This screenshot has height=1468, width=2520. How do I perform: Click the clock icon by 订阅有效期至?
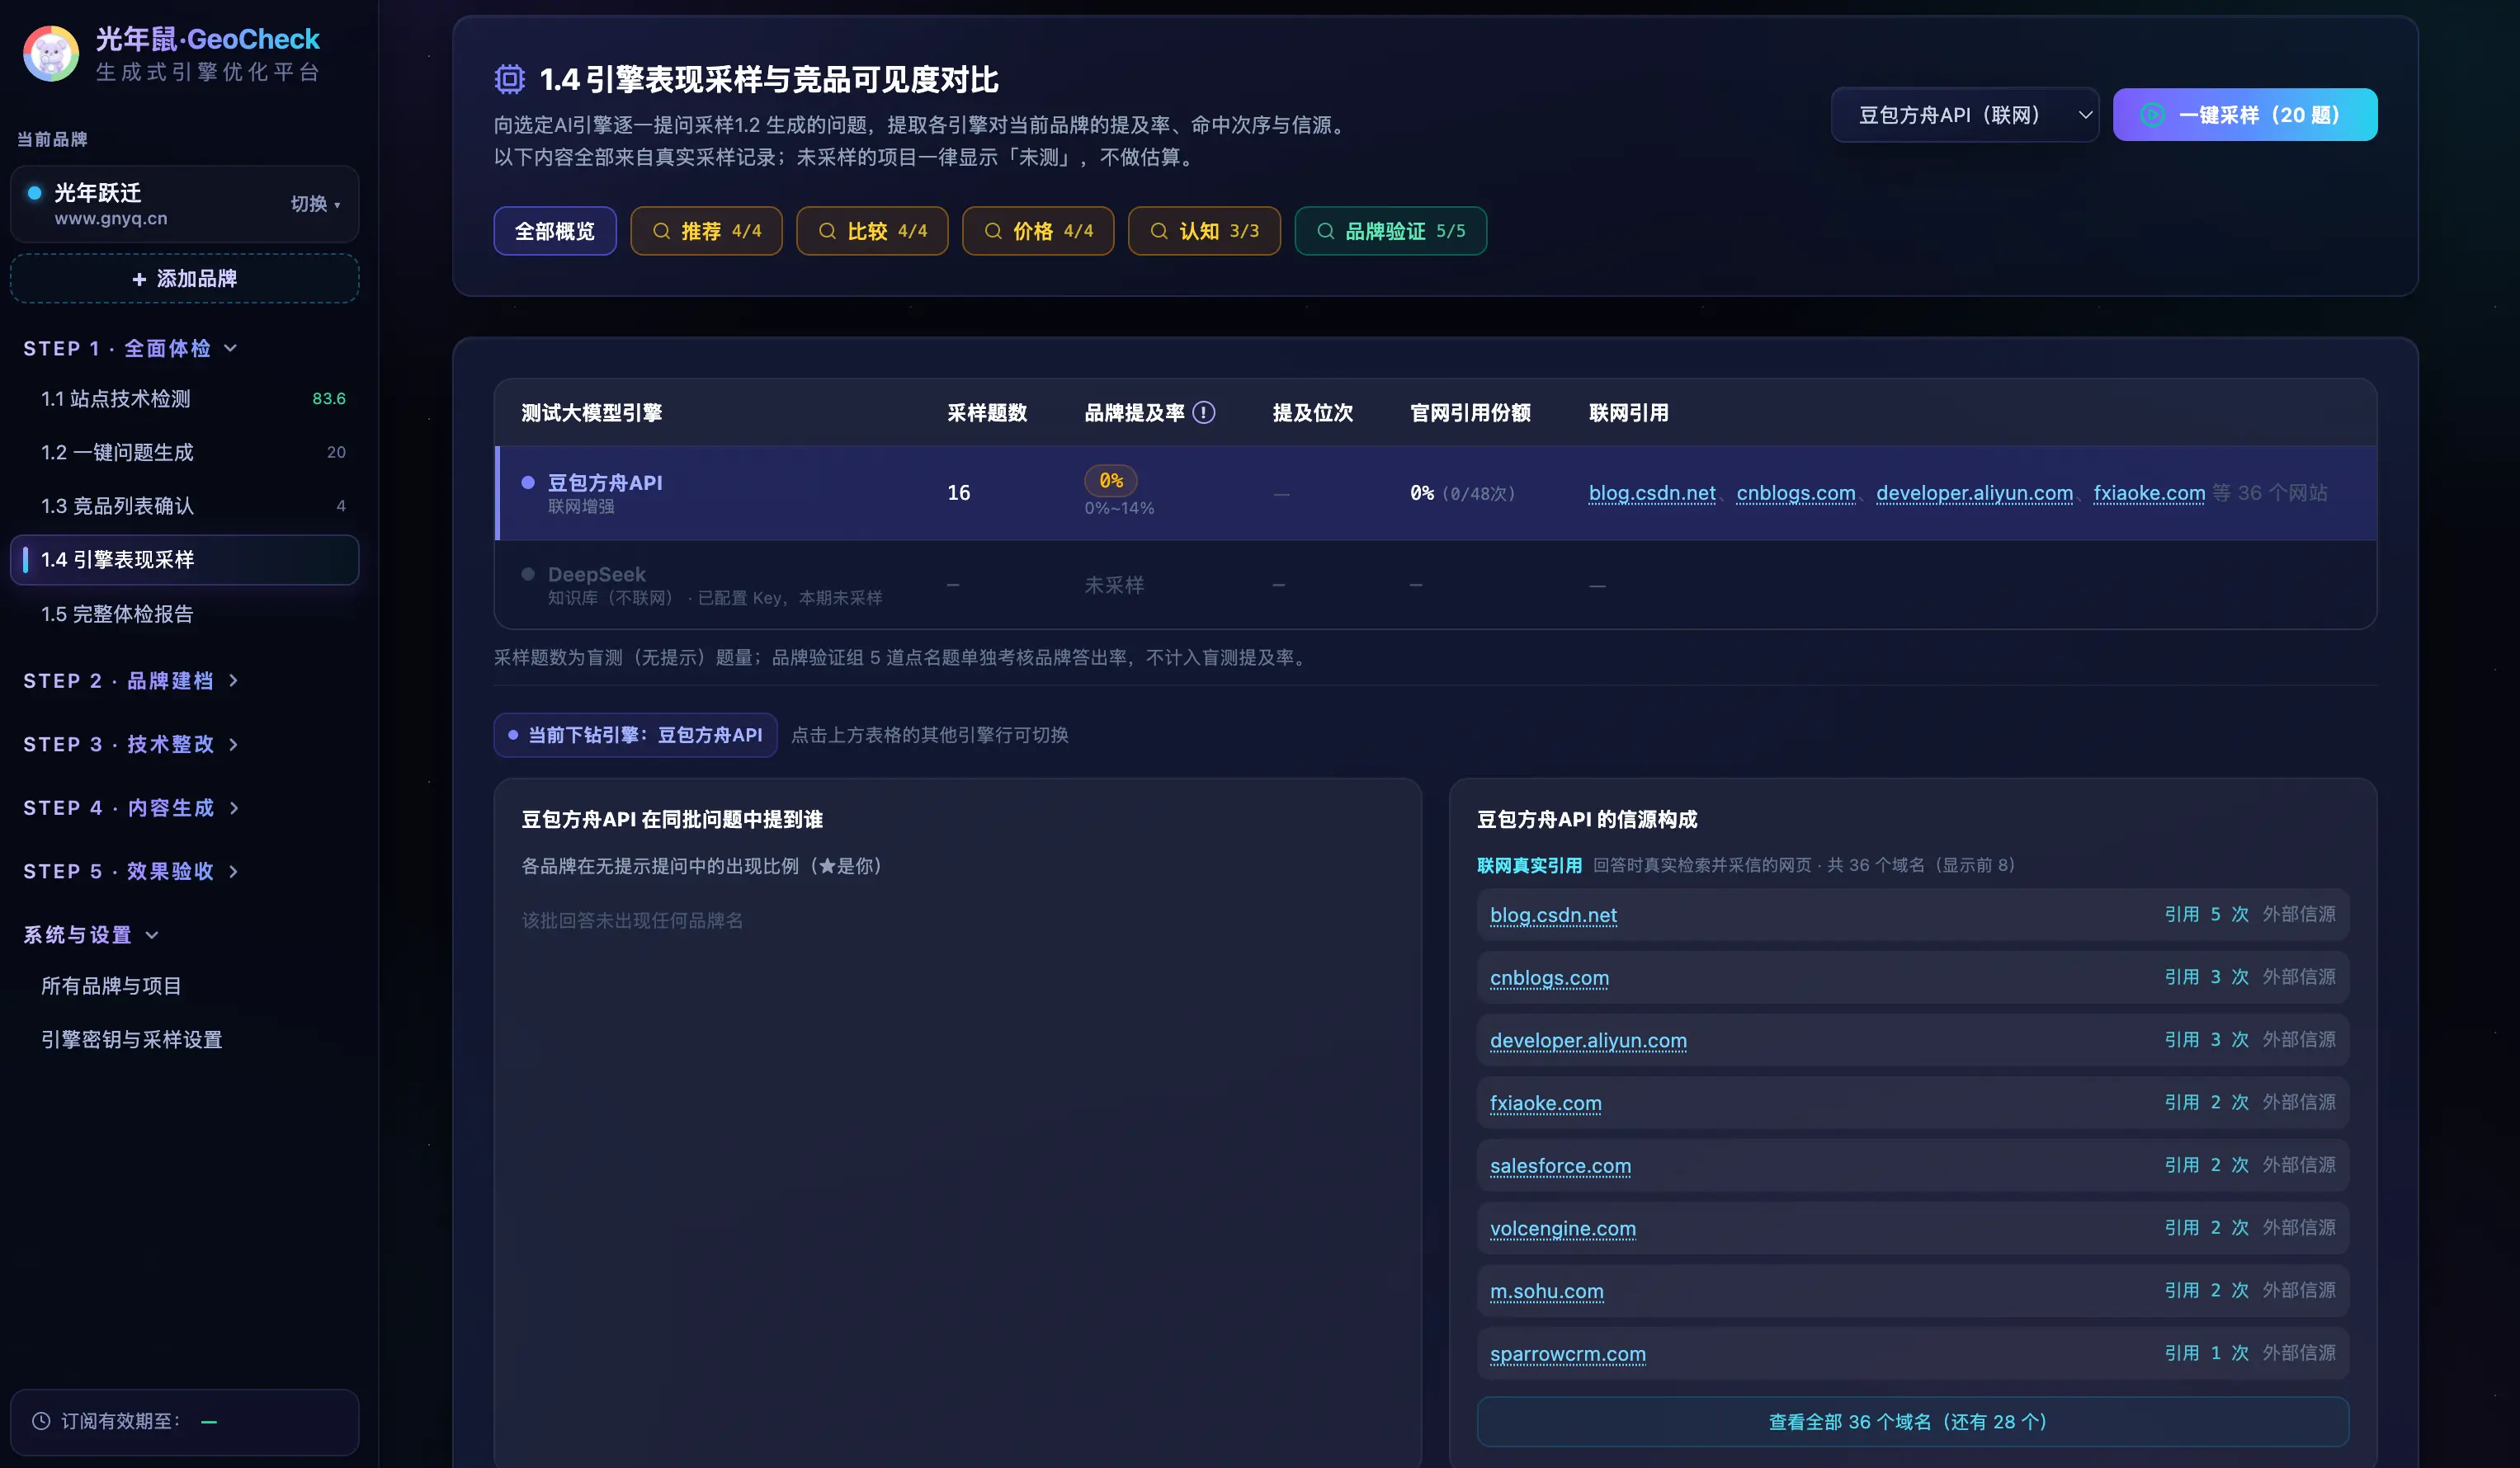(41, 1421)
